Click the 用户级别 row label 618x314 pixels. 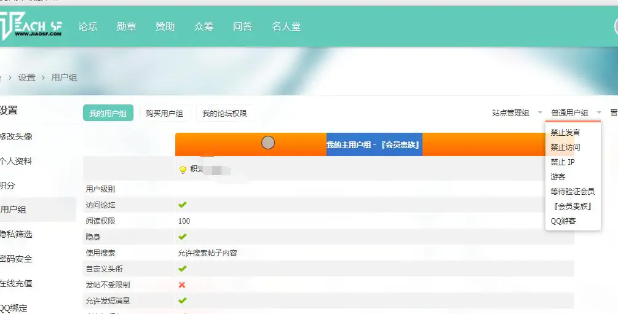[x=100, y=189]
